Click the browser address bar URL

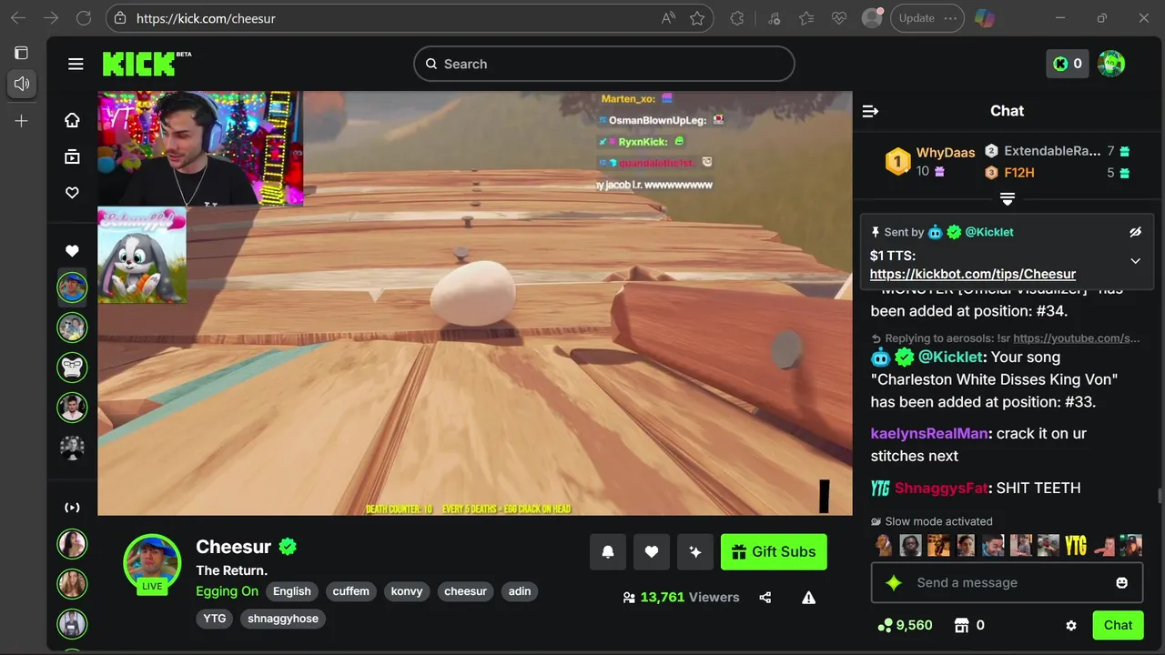tap(206, 18)
